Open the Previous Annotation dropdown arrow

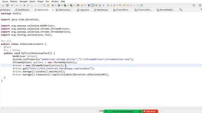(117, 5)
